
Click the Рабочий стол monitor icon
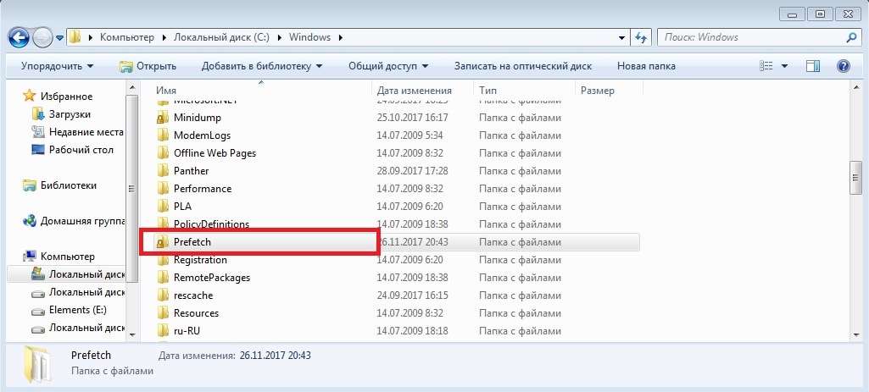tap(37, 150)
